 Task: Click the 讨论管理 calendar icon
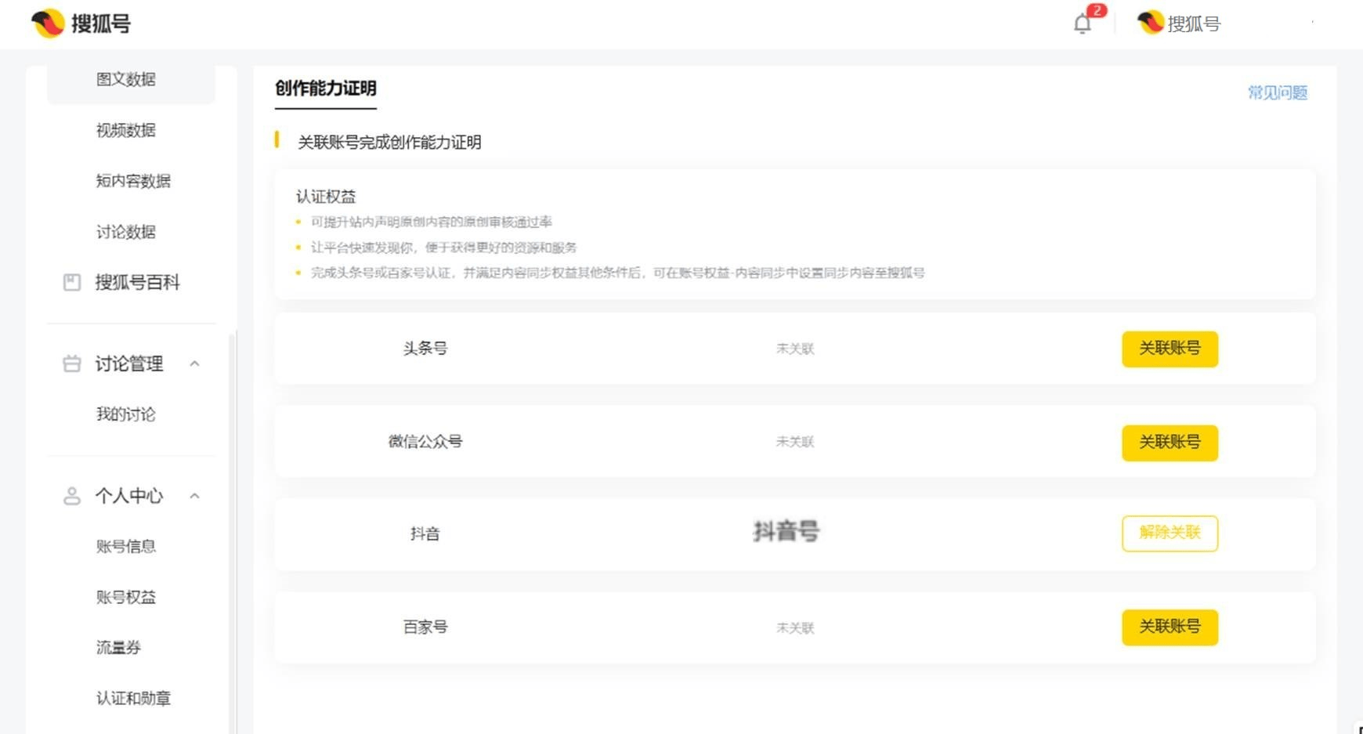coord(72,363)
